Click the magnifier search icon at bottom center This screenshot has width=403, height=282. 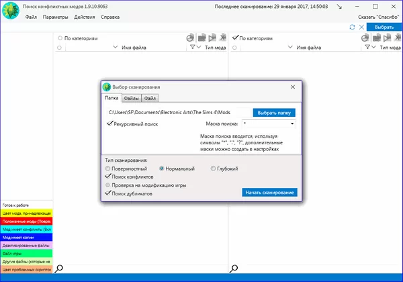(x=234, y=269)
